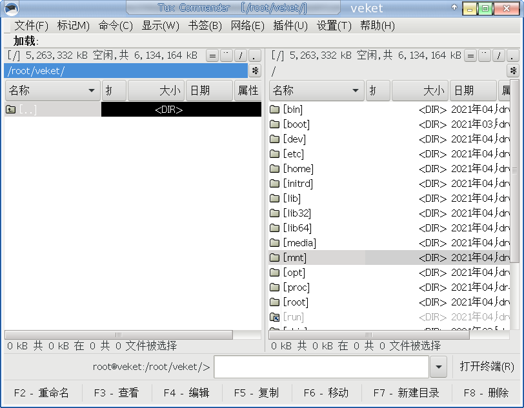Sort left panel by 属性 column
Viewport: 524px width, 408px height.
(x=248, y=90)
